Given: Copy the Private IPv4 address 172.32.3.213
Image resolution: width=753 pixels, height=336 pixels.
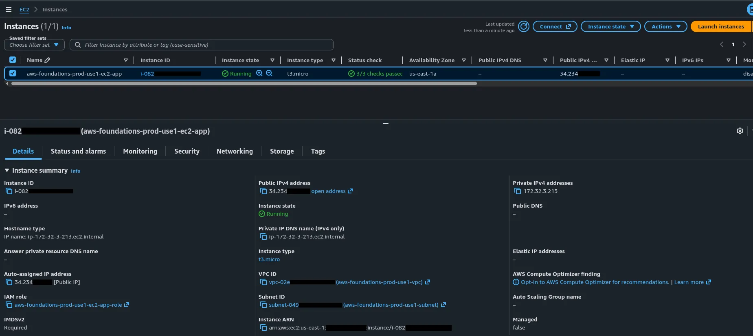Looking at the screenshot, I should [518, 191].
